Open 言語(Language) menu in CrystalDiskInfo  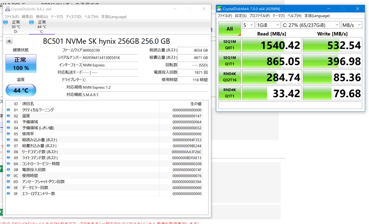click(x=114, y=17)
